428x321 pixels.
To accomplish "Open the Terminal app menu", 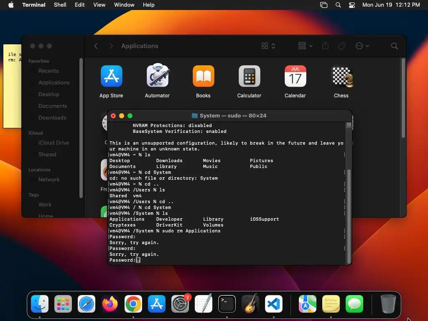I will 34,5.
